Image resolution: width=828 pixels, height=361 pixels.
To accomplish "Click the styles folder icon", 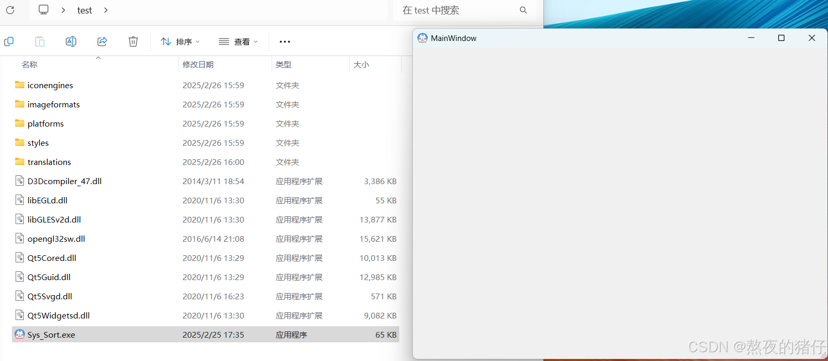I will (20, 142).
